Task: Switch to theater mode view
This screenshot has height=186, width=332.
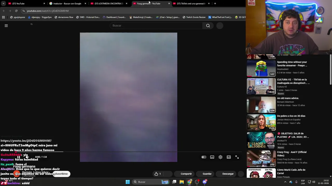Action: pos(229,157)
